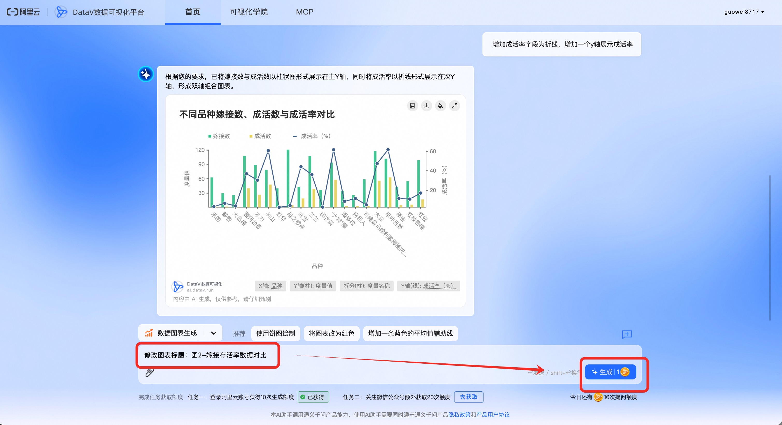782x425 pixels.
Task: Choose the 增加一条蓝色的平均值辅助线 suggestion
Action: [410, 333]
